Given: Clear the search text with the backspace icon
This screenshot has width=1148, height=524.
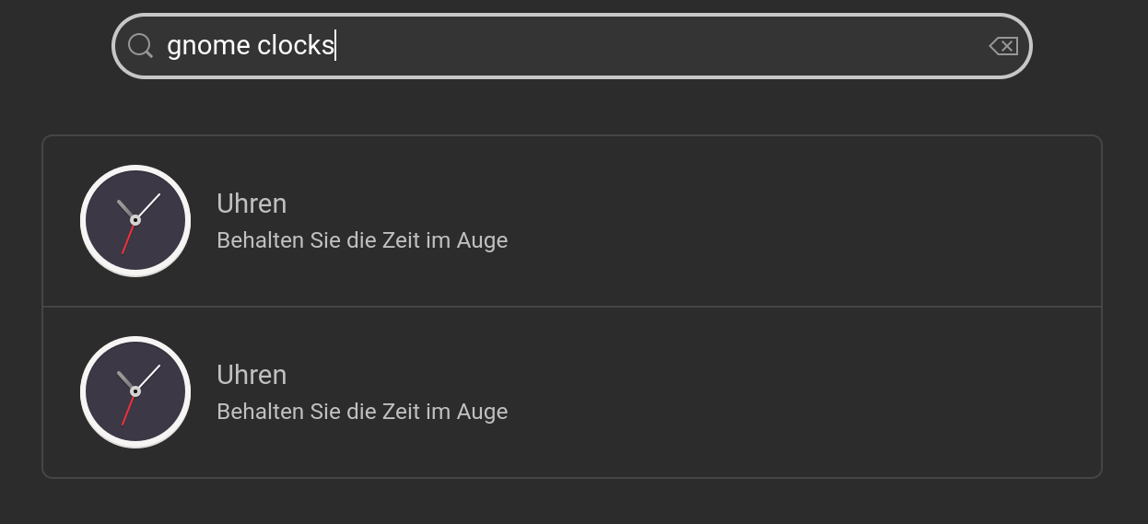Looking at the screenshot, I should point(1002,46).
